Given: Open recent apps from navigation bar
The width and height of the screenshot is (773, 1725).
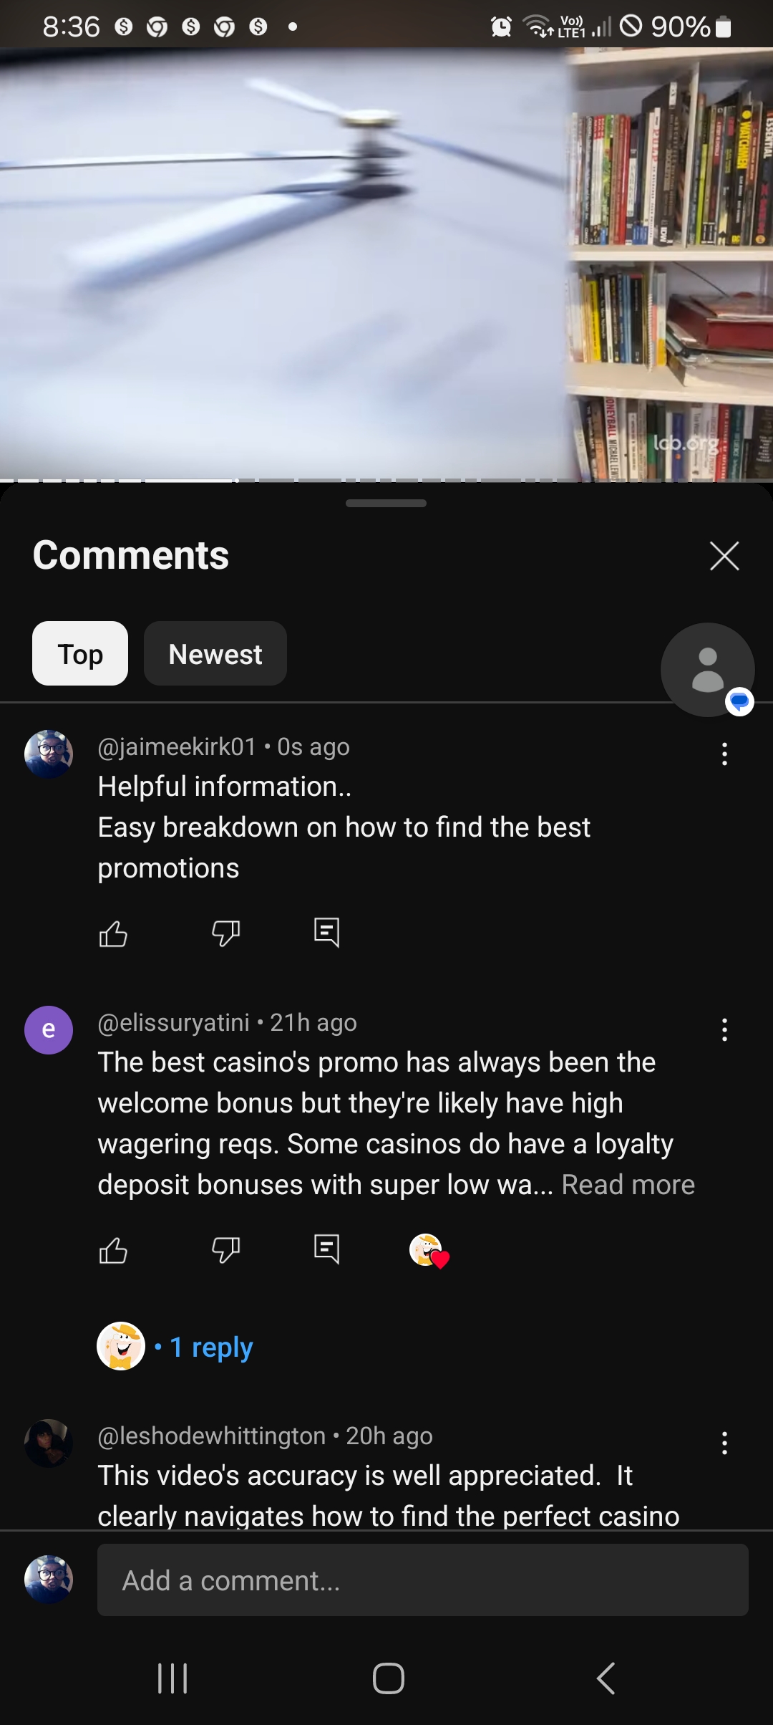Looking at the screenshot, I should (x=172, y=1678).
